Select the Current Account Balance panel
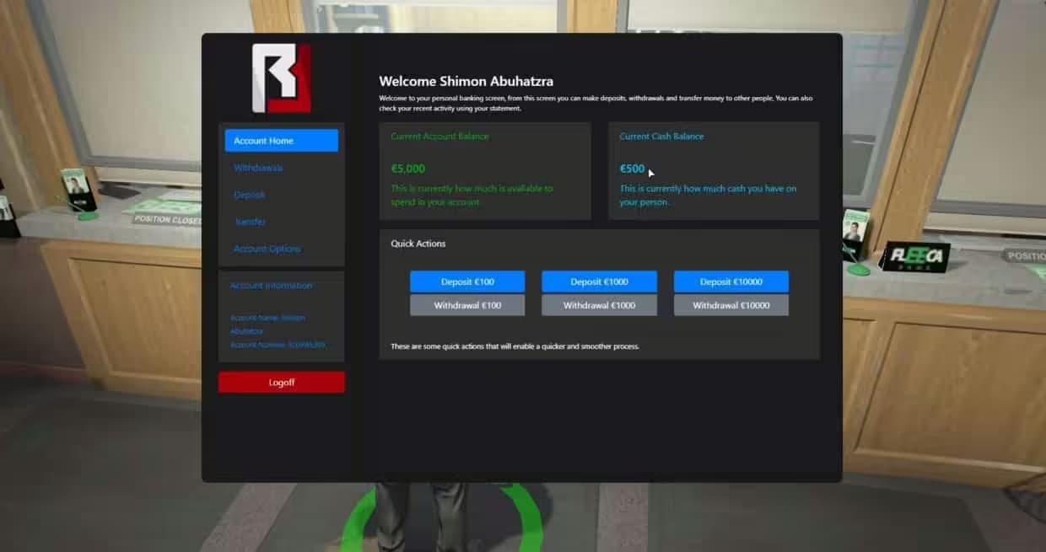The width and height of the screenshot is (1046, 552). pos(485,170)
